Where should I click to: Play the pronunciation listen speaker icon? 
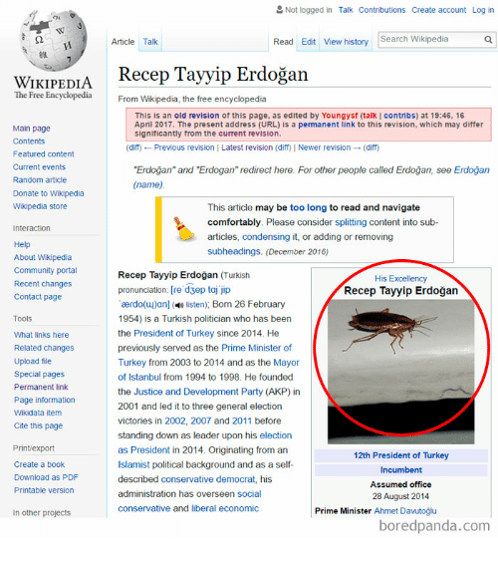179,305
